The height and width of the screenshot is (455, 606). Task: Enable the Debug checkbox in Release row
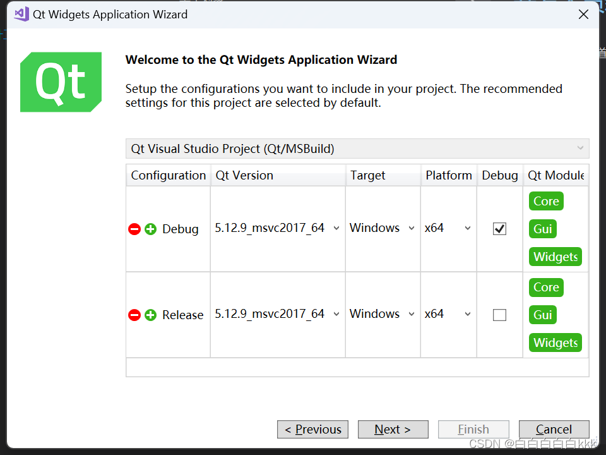pos(499,315)
